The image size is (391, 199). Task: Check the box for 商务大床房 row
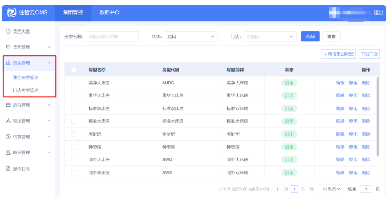pyautogui.click(x=74, y=159)
